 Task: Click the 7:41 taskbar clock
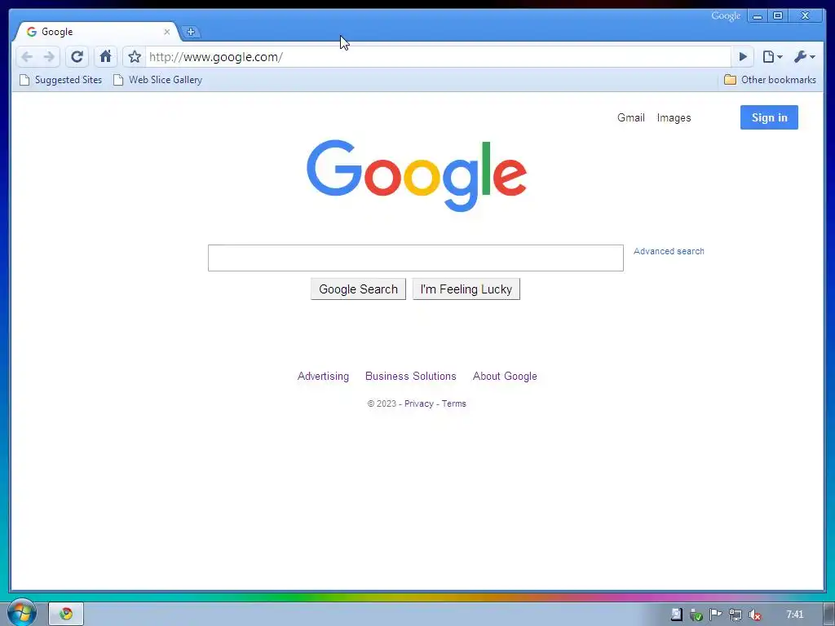pos(794,615)
